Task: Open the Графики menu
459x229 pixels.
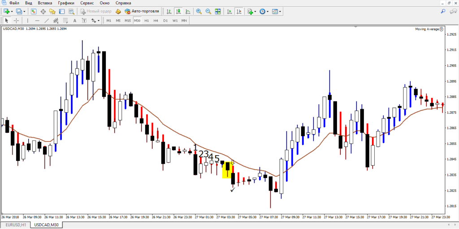Action: click(65, 3)
